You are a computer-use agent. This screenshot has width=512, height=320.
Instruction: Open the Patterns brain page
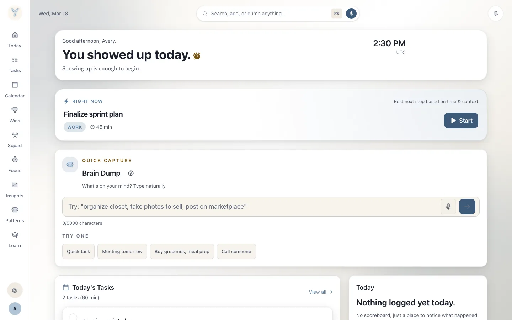15,215
